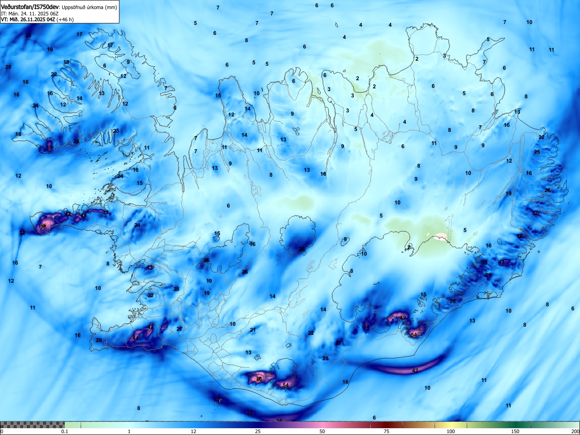Click the 'VT: Mið. 26.11.2025 04Z' valid time

tap(28, 19)
